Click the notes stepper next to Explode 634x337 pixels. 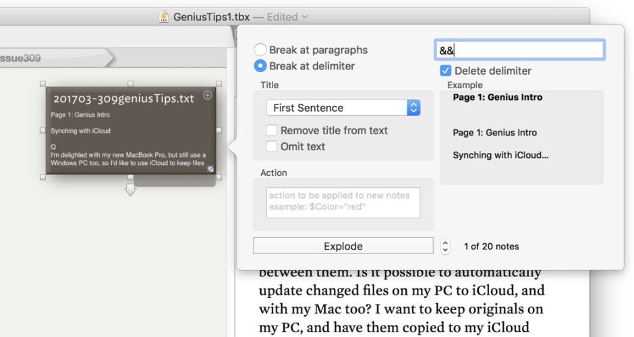444,246
